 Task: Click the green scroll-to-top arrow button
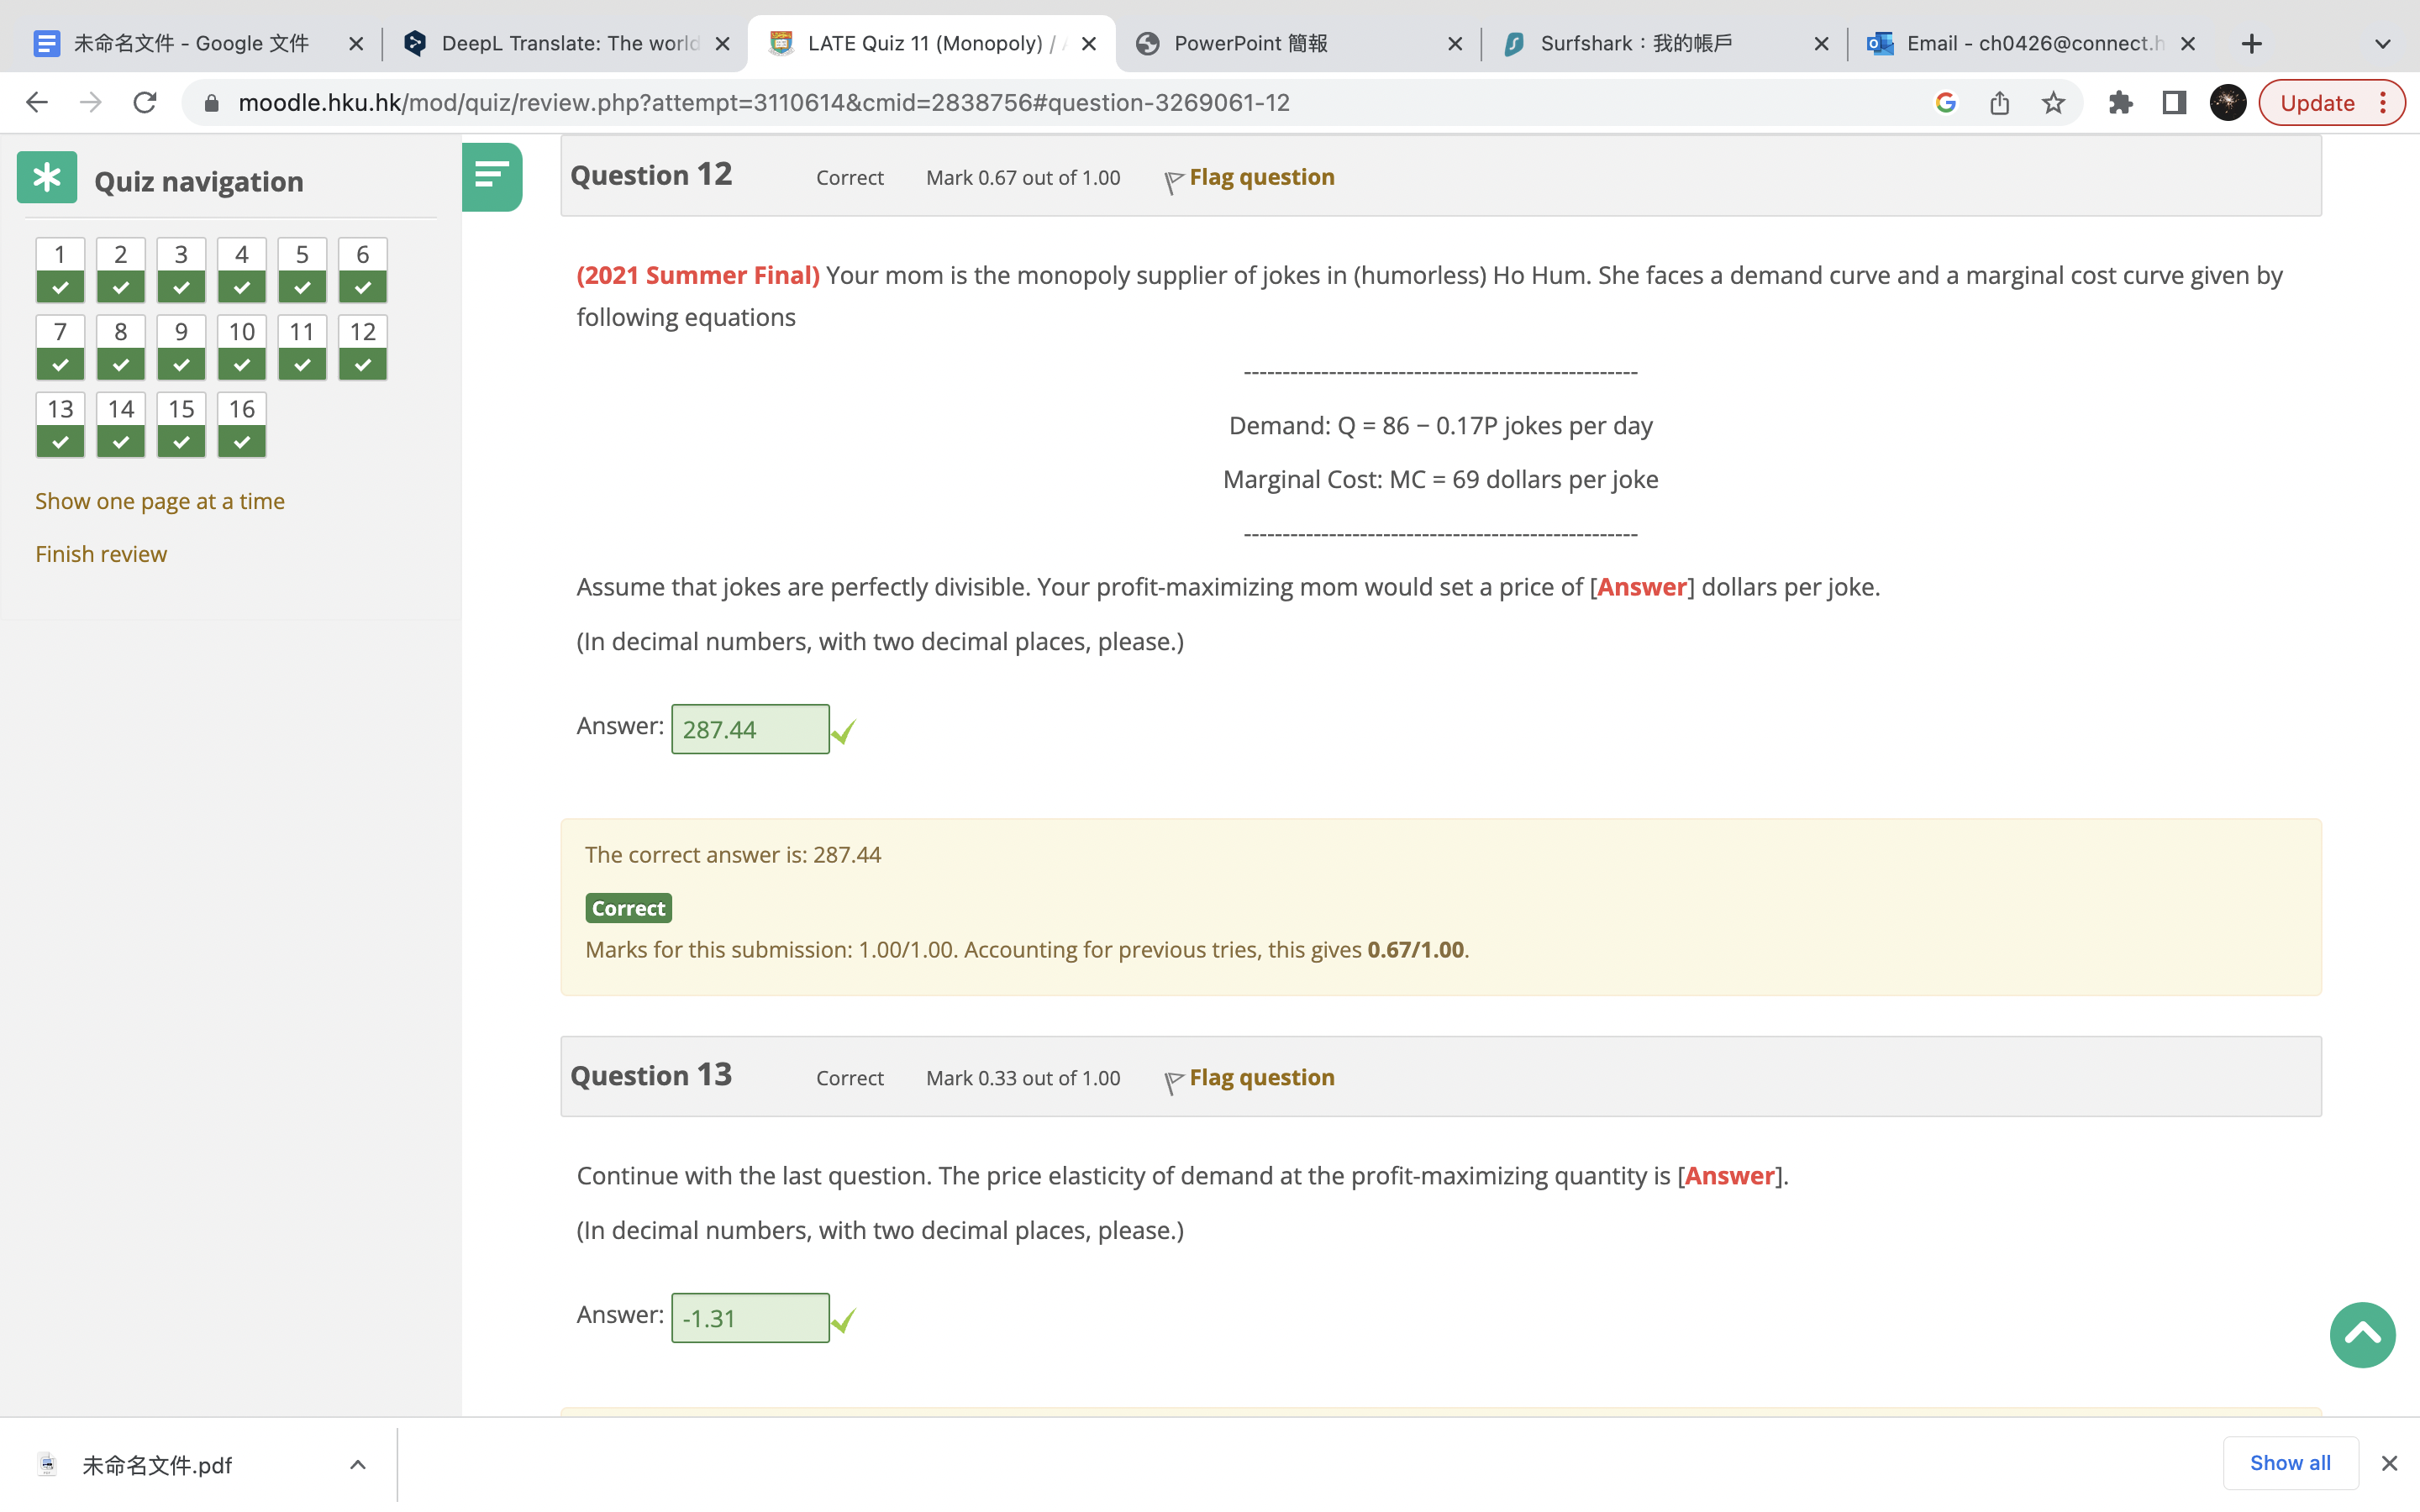[x=2361, y=1334]
